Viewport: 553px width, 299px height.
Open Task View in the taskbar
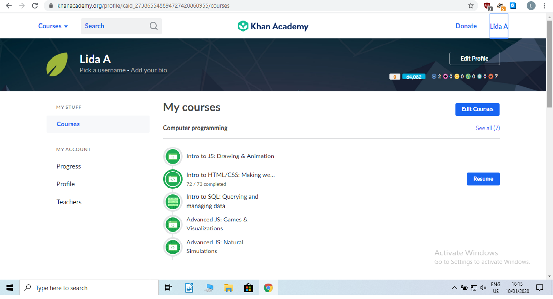pyautogui.click(x=168, y=288)
